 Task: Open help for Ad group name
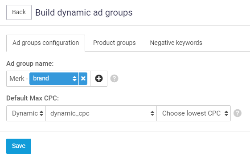pyautogui.click(x=114, y=79)
